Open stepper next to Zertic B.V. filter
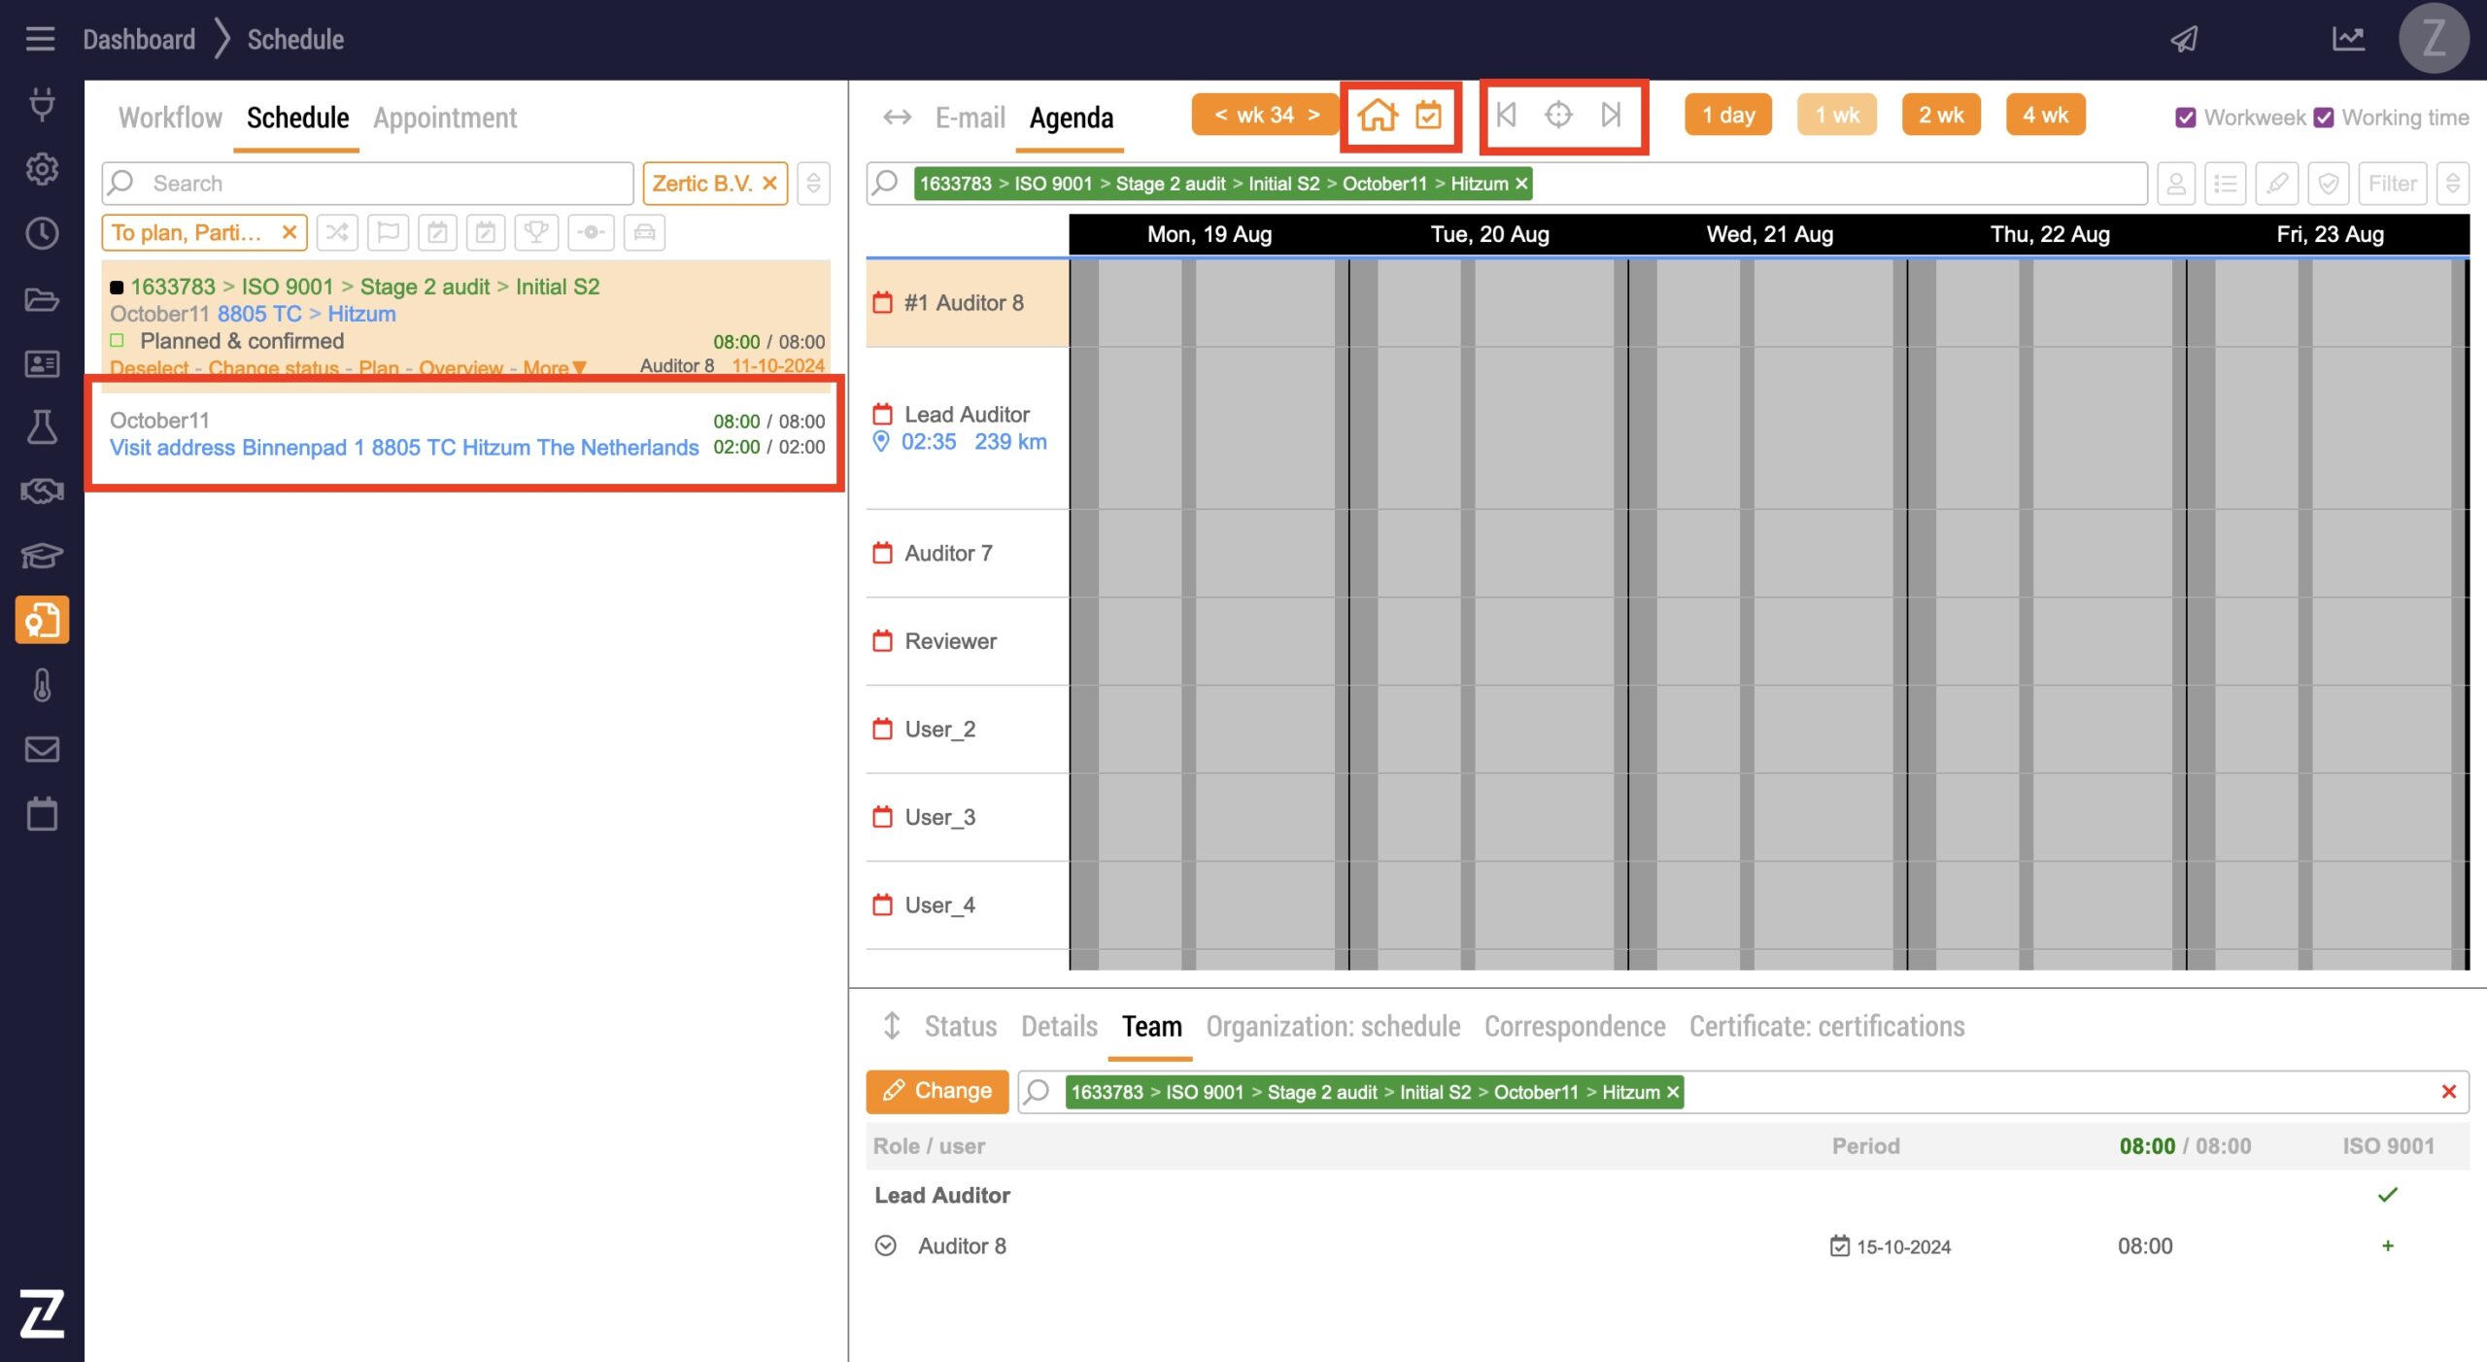 814,184
